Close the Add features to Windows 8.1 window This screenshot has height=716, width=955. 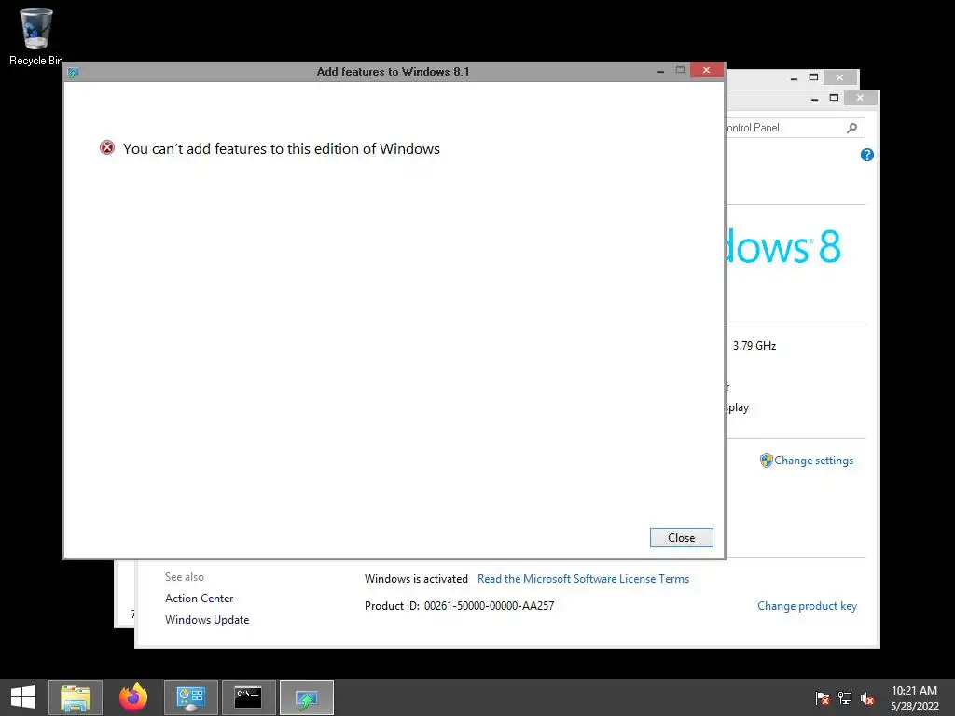point(707,71)
